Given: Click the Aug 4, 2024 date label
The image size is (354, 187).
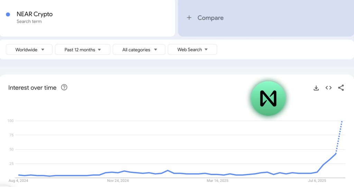Looking at the screenshot, I should pos(18,181).
